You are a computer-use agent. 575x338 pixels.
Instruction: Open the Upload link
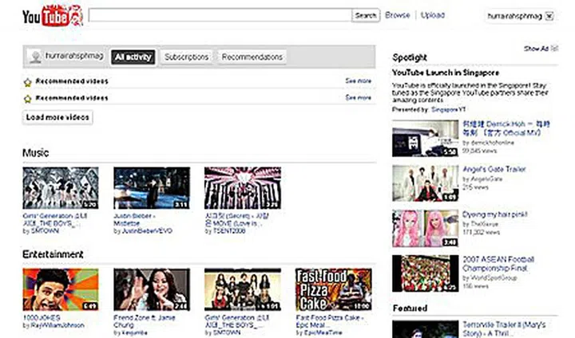pyautogui.click(x=433, y=15)
